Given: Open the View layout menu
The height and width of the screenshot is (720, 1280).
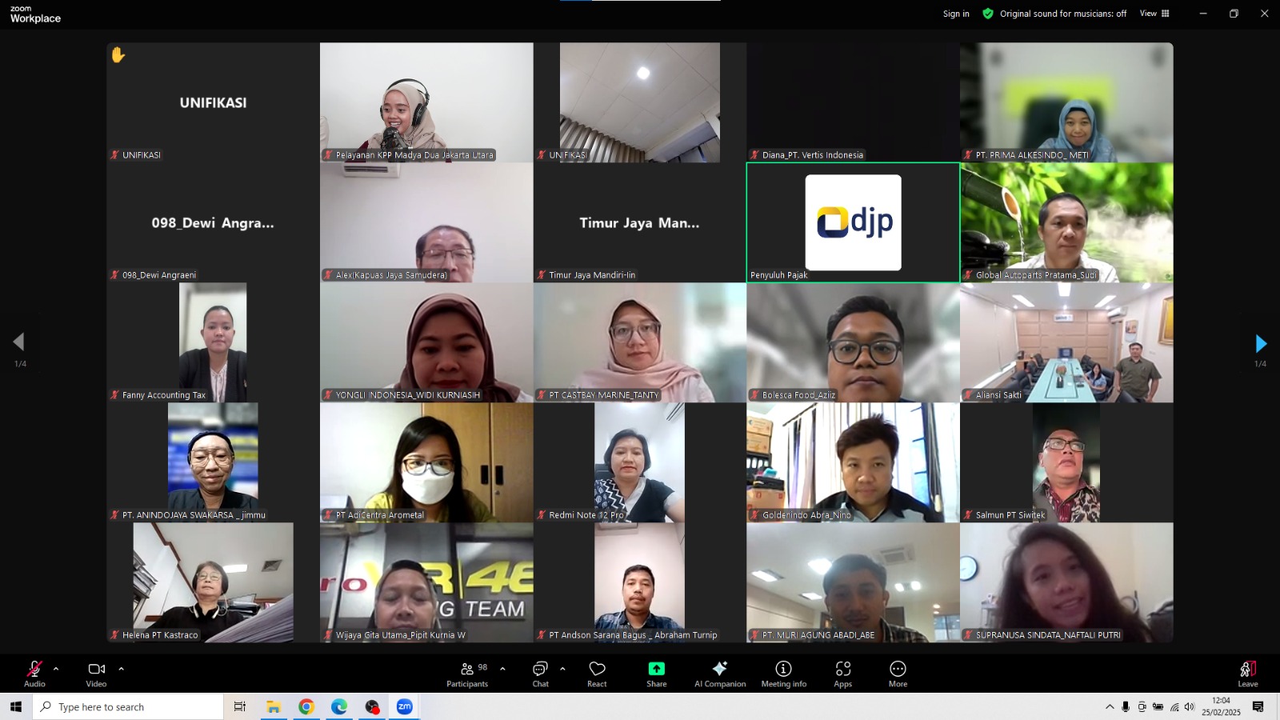Looking at the screenshot, I should 1154,14.
